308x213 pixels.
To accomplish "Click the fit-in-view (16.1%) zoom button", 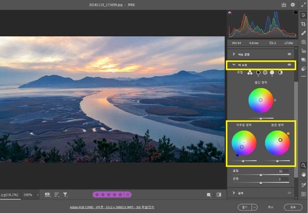I will coord(9,195).
